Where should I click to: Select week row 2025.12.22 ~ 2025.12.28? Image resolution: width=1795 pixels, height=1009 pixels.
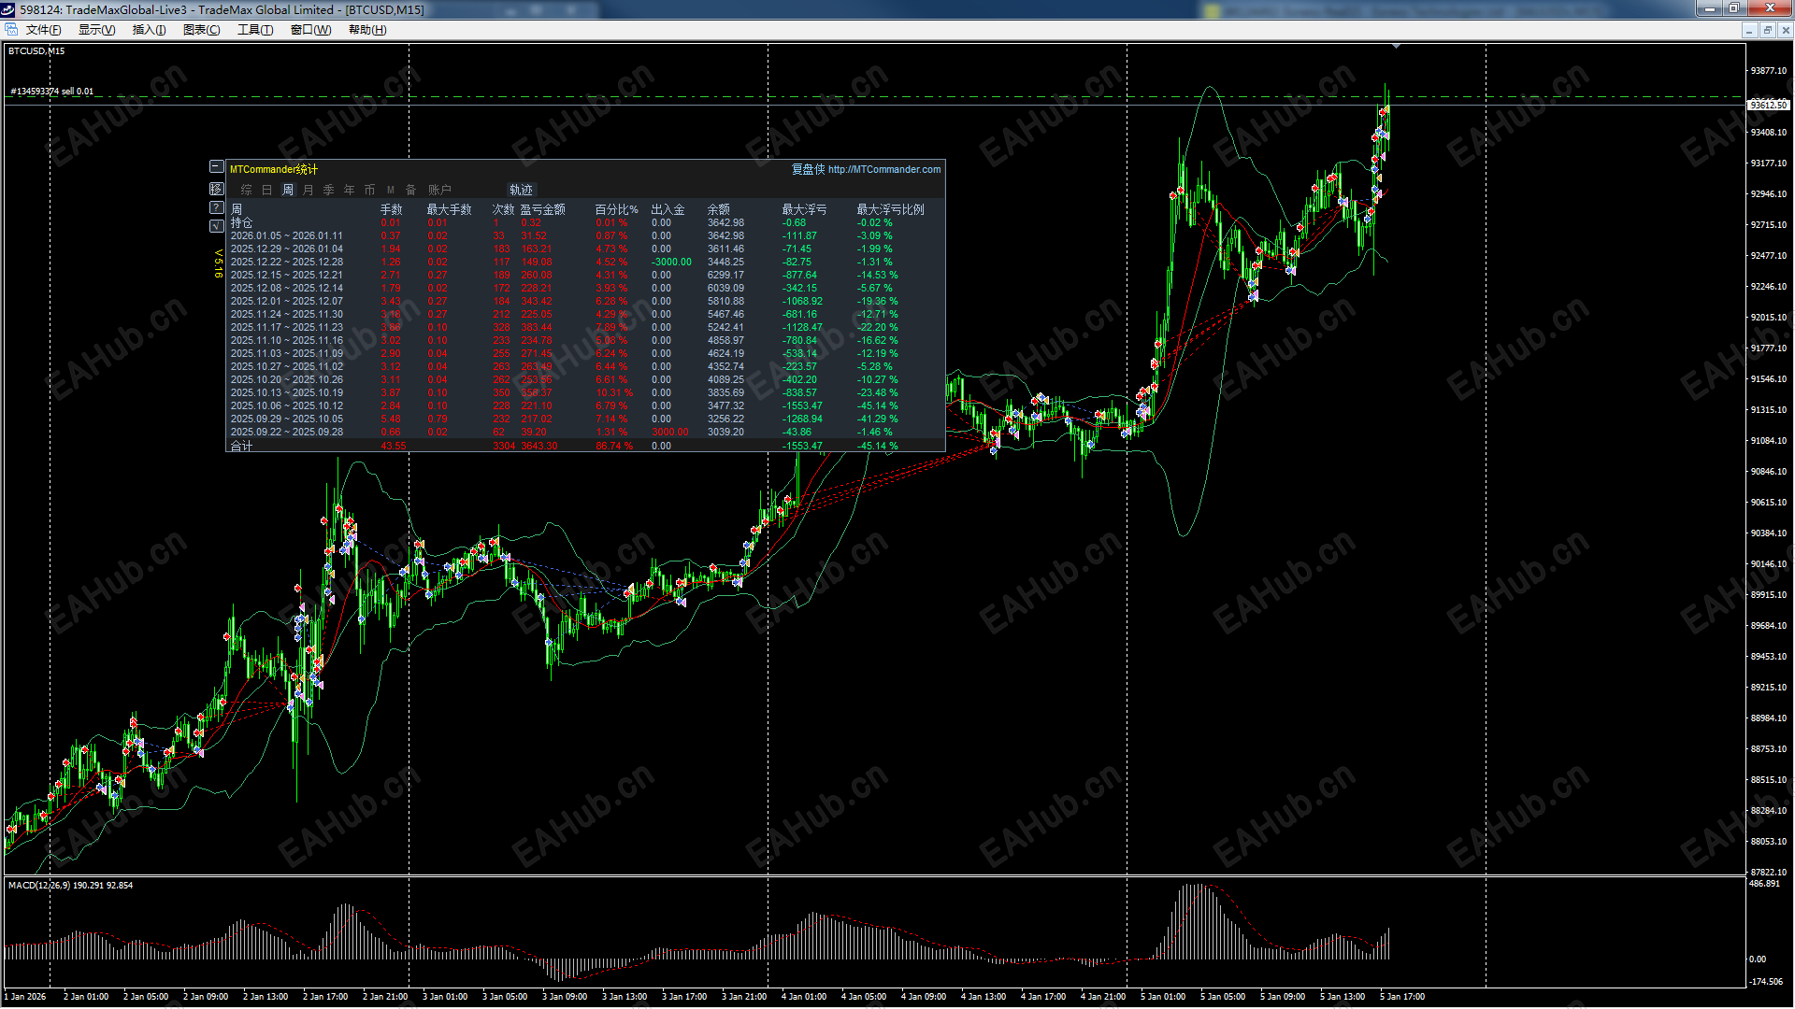coord(287,262)
